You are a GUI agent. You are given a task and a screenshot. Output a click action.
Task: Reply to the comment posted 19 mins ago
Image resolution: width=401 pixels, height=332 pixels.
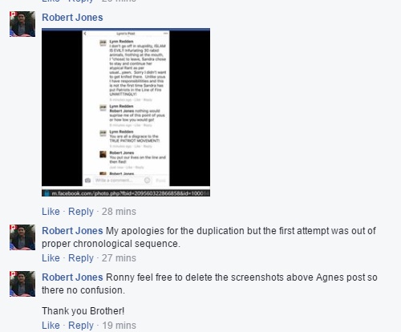click(81, 326)
